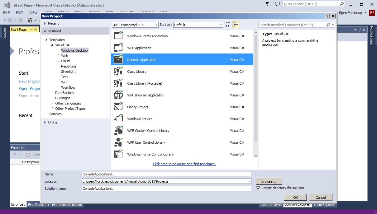Click into the Solution name field
The image size is (377, 214).
[166, 188]
